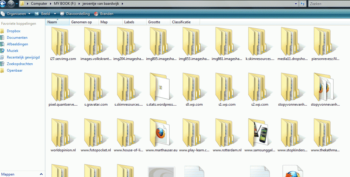Select the pixel.quantserve folder
The height and width of the screenshot is (177, 350).
[x=63, y=90]
